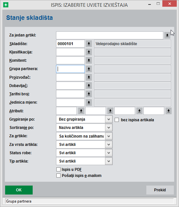This screenshot has width=179, height=207.
Task: Open the Tarifni broj lookup icon
Action: pyautogui.click(x=89, y=94)
